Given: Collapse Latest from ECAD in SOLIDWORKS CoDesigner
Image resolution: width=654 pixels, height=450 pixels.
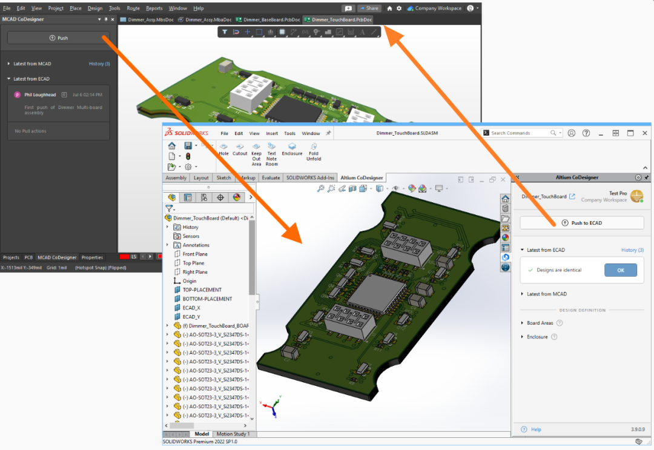Looking at the screenshot, I should click(522, 250).
